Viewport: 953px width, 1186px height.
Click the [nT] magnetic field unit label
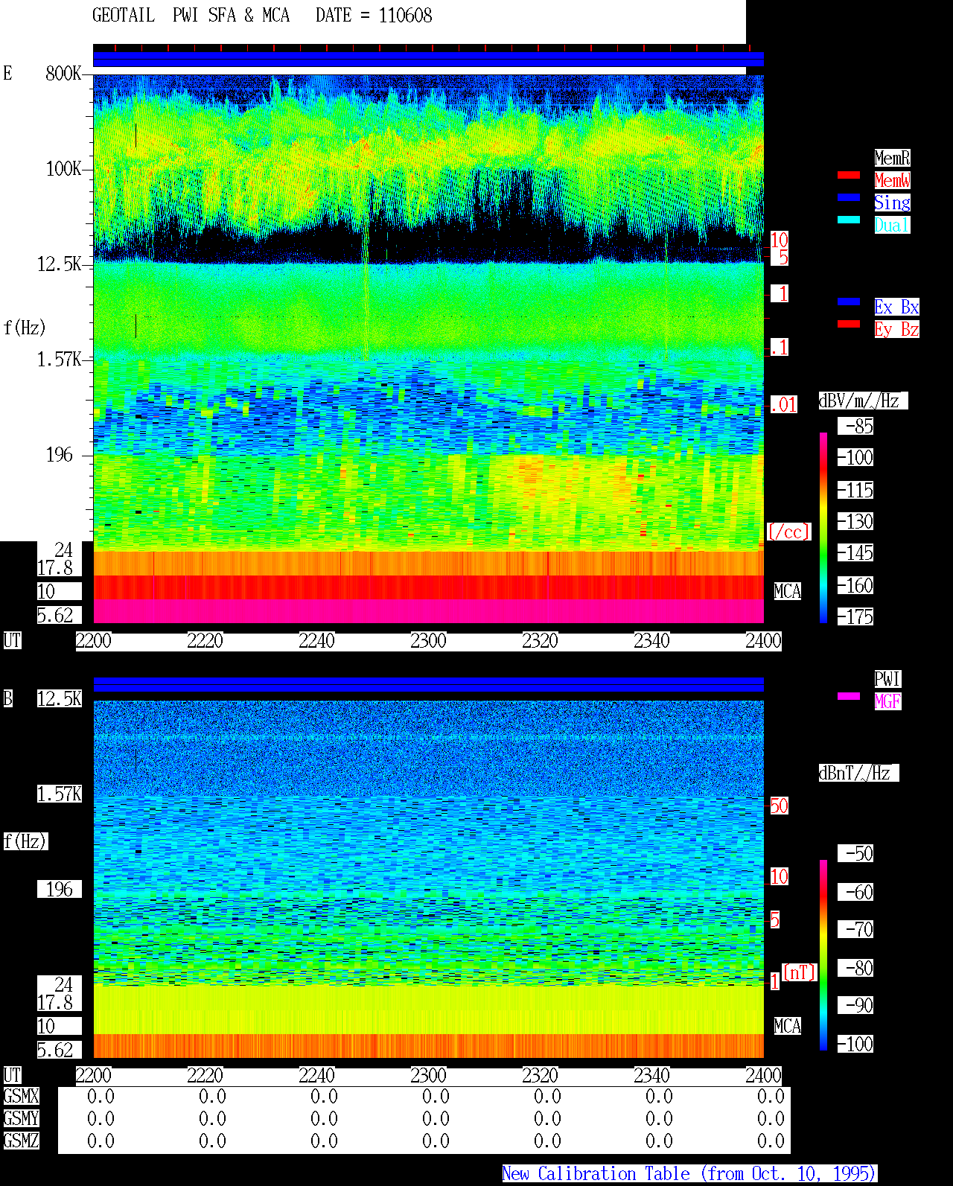800,972
